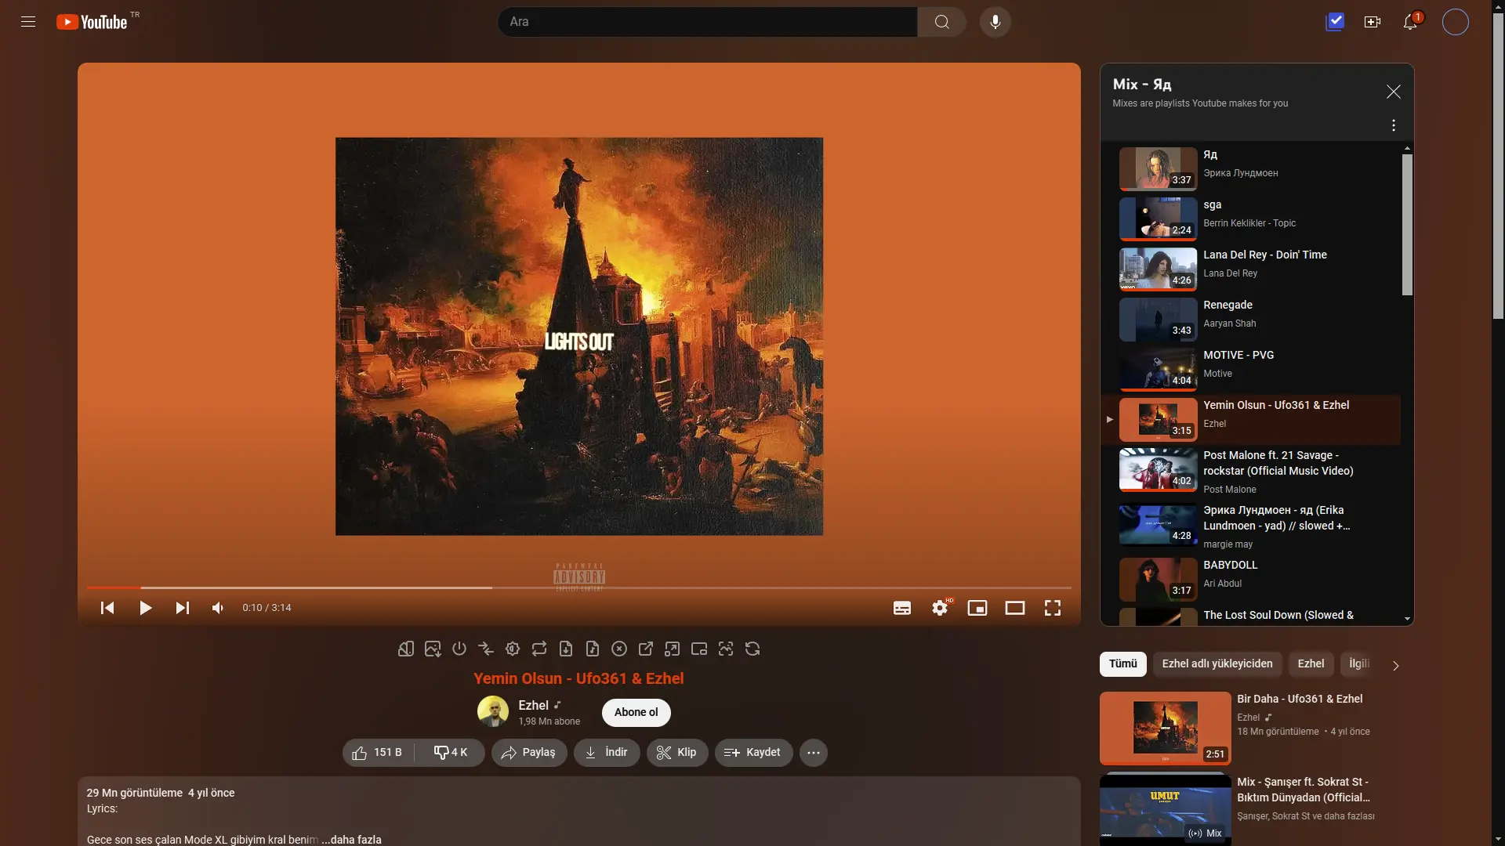The image size is (1505, 846).
Task: Toggle subtitles on the player
Action: tap(902, 608)
